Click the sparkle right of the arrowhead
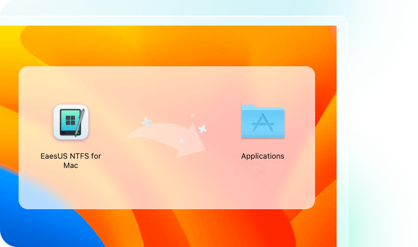 point(202,128)
